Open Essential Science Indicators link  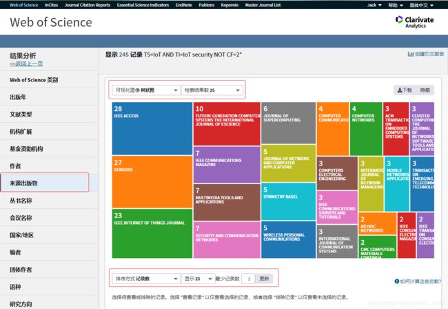[143, 5]
